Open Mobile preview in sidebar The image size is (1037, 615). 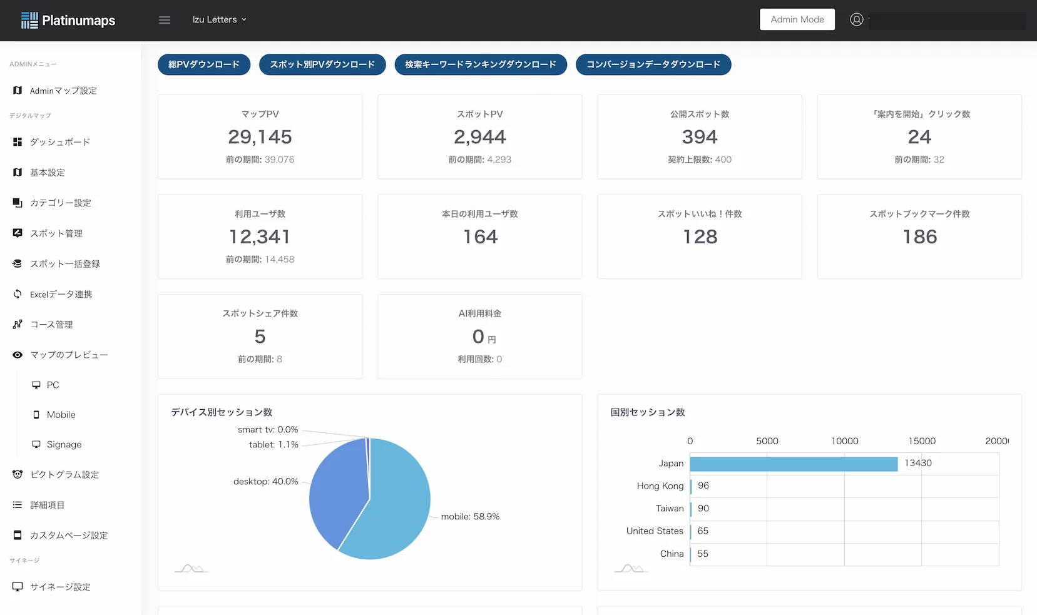point(61,415)
